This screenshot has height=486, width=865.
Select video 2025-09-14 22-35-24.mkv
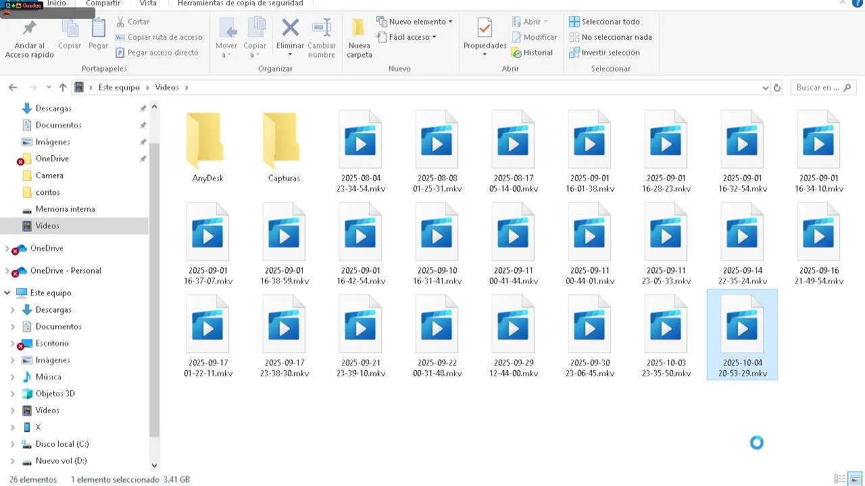click(743, 244)
